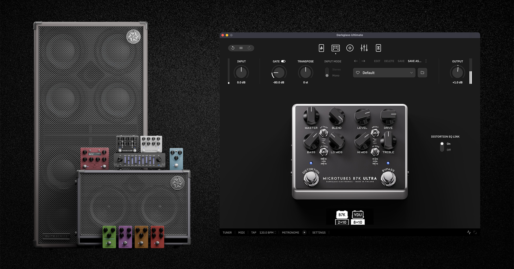
Task: Open the kebab menu next to SAVE AS
Action: [426, 61]
